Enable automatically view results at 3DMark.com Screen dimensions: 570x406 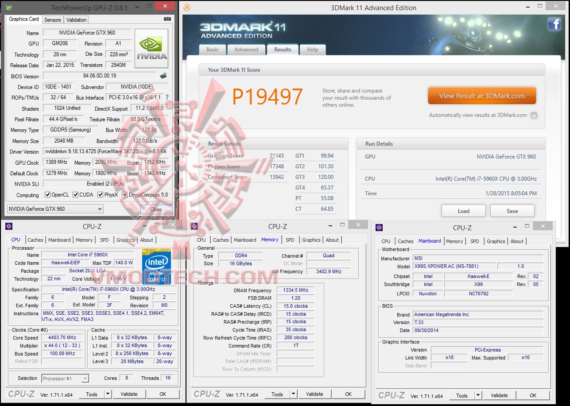pyautogui.click(x=534, y=115)
